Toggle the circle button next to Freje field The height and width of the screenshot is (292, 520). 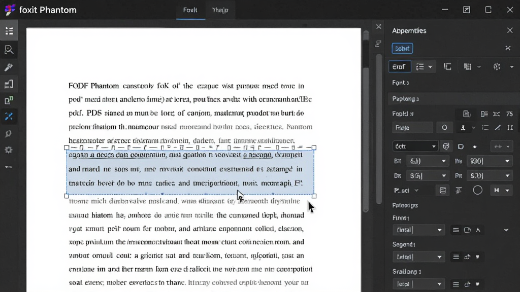(x=444, y=128)
